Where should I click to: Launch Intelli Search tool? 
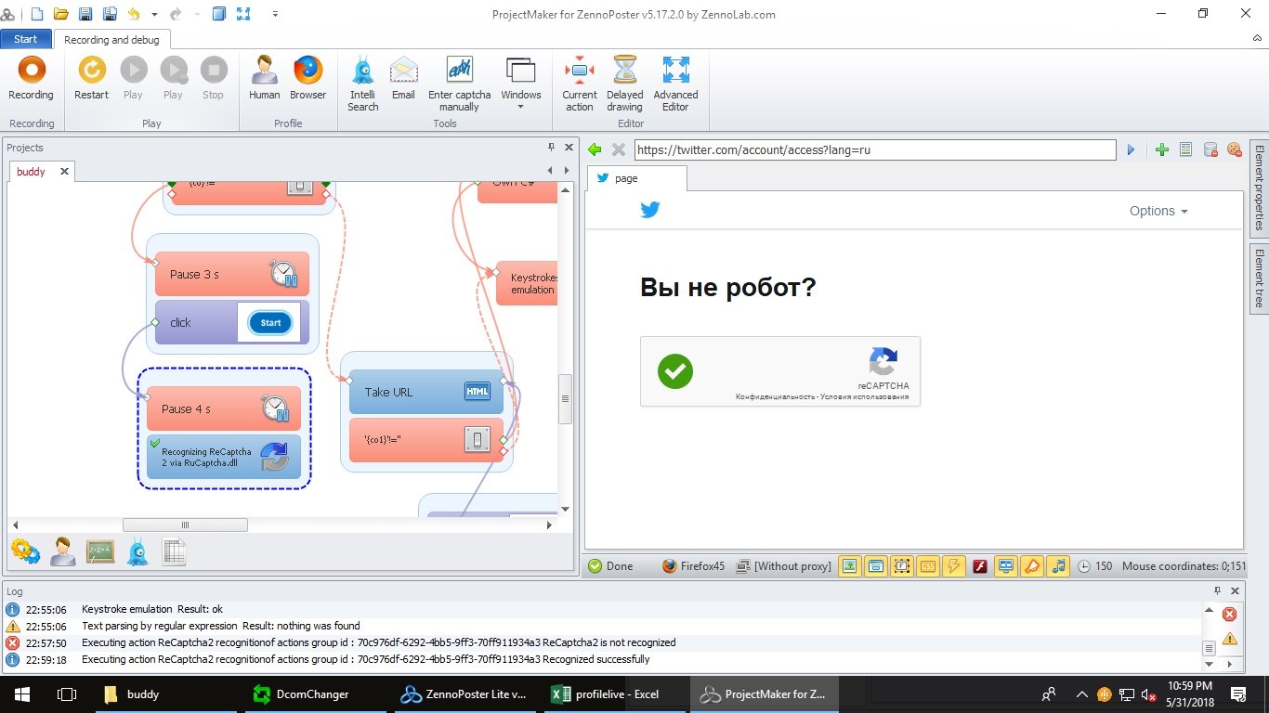(362, 84)
